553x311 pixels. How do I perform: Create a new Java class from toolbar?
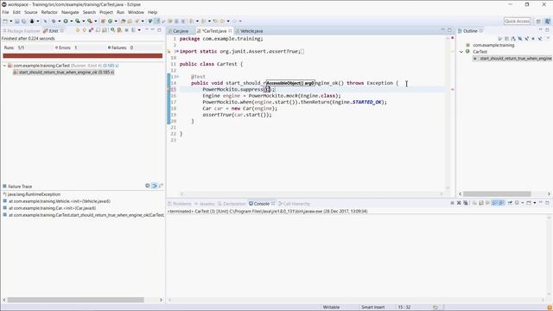pyautogui.click(x=110, y=21)
